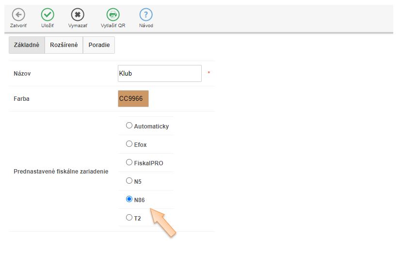Go to the Poradie tab
Screen dimensions: 400x269
[x=99, y=45]
